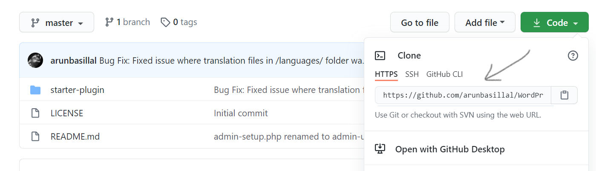
Task: Click the LICENSE file icon
Action: pos(35,113)
